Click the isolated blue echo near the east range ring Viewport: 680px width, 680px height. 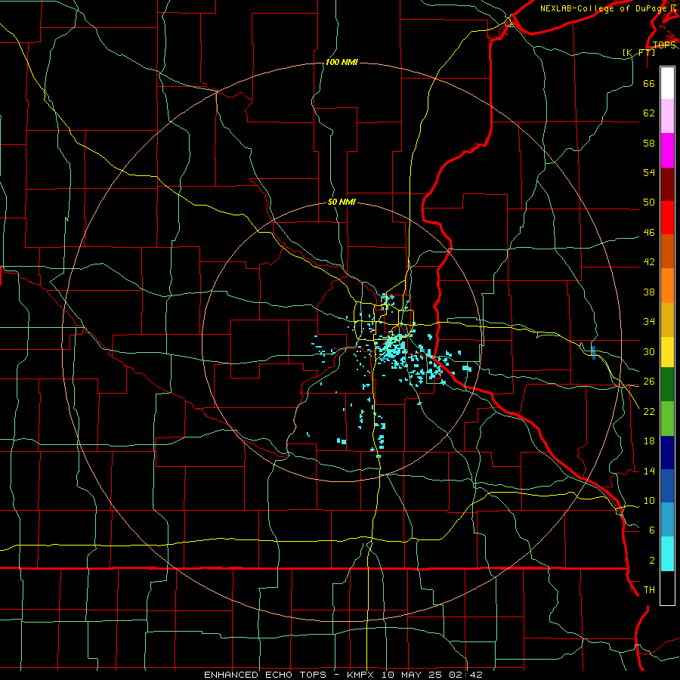coord(593,353)
